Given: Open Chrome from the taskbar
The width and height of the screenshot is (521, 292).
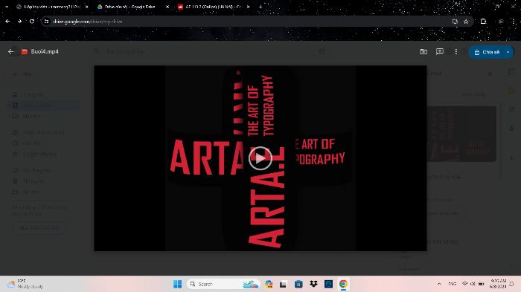Looking at the screenshot, I should [343, 284].
